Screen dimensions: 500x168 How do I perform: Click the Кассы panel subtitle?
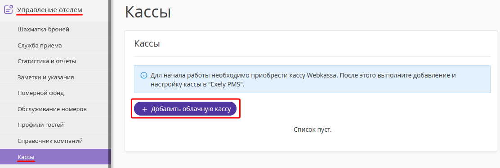[147, 44]
